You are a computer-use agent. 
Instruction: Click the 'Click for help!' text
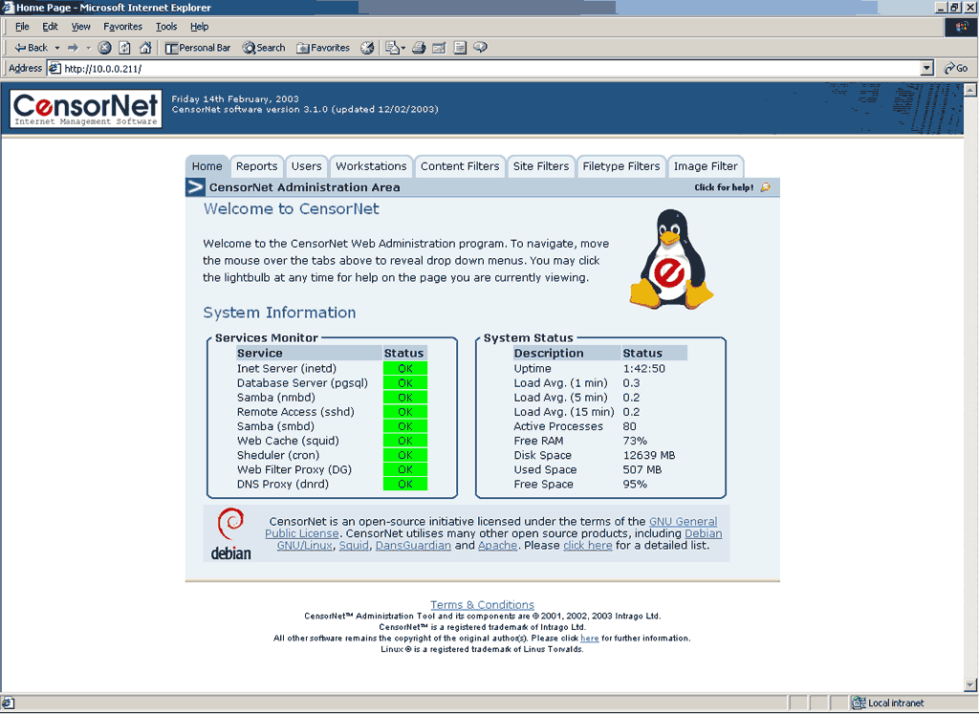pos(724,187)
